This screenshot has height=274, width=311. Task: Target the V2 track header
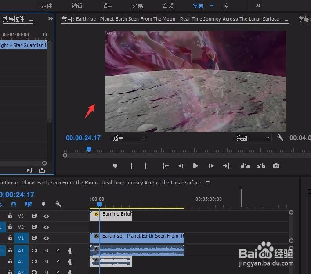click(21, 227)
